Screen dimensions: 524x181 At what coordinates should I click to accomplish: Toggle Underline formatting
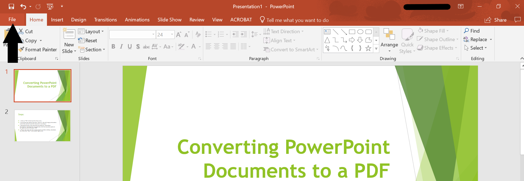130,47
